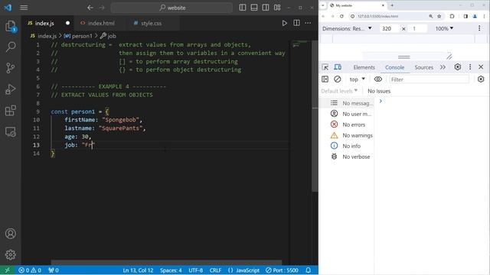This screenshot has height=275, width=490.
Task: Go back with the editor navigation arrow
Action: [90, 8]
